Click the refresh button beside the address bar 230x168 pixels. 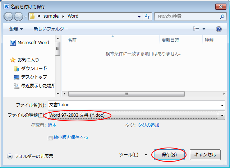pos(147,17)
